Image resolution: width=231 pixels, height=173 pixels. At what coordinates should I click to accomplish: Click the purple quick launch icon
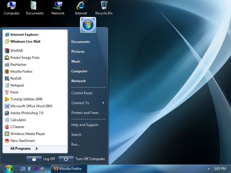36,168
